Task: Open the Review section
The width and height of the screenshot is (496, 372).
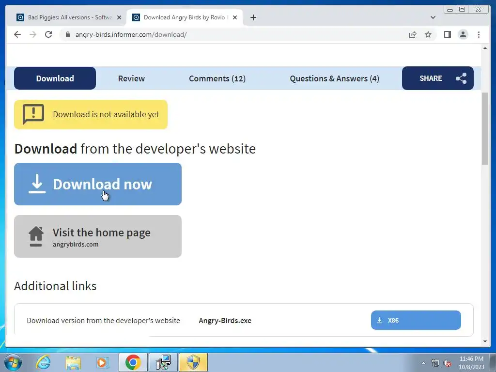Action: tap(131, 78)
